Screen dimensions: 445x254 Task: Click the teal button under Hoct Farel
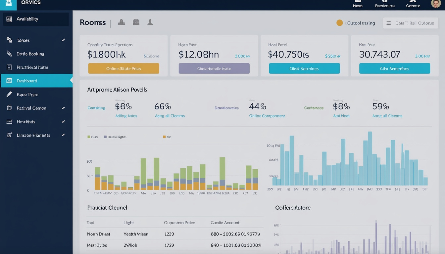(304, 68)
